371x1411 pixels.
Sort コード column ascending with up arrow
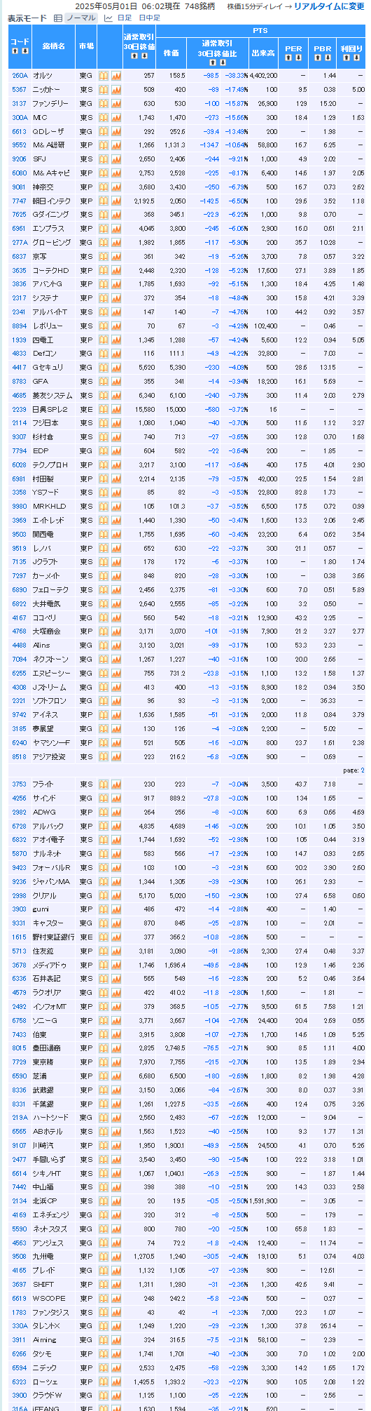(15, 51)
